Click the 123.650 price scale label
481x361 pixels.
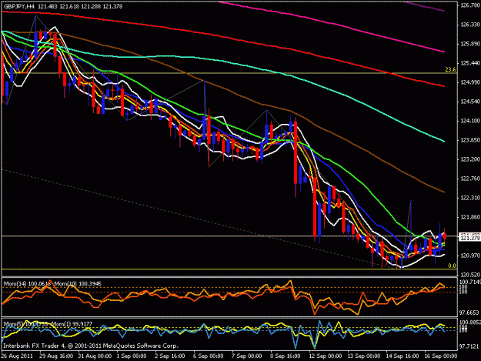pyautogui.click(x=469, y=140)
